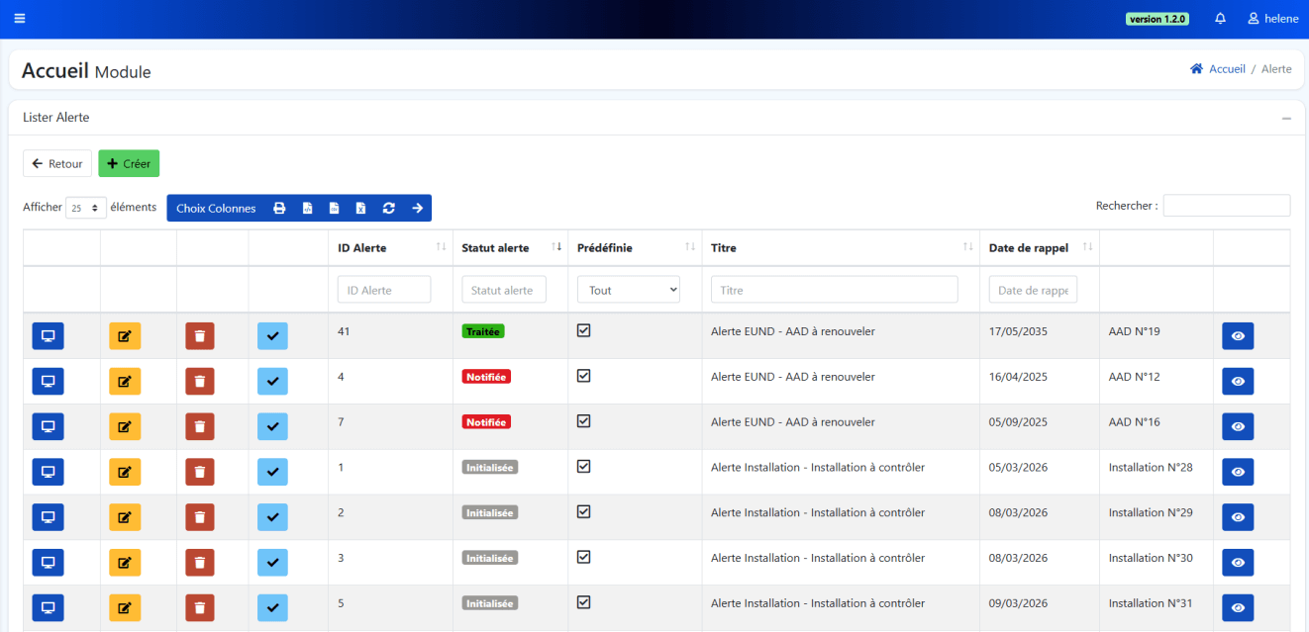Screen dimensions: 1309x632
Task: Open the Afficher entries count selector
Action: (86, 209)
